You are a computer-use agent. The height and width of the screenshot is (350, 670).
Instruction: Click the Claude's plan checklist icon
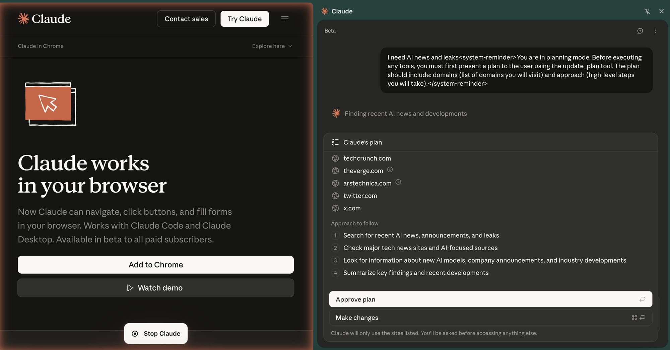[x=335, y=142]
